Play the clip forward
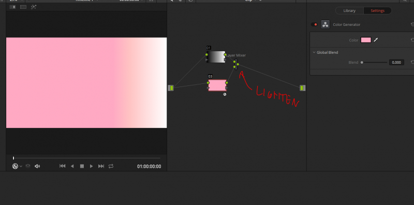The width and height of the screenshot is (414, 205). (x=92, y=166)
